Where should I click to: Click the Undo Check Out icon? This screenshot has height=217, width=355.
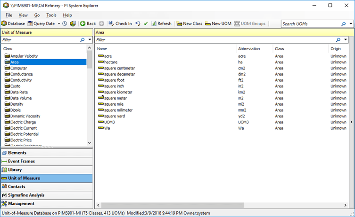coord(138,23)
